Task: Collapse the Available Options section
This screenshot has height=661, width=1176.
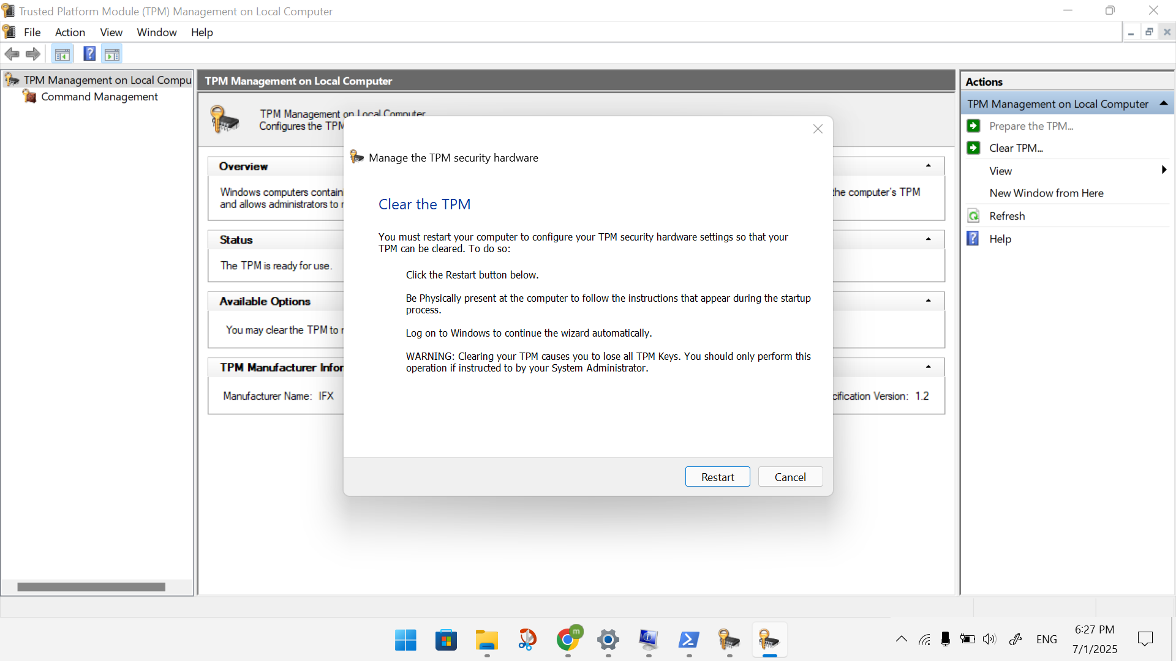Action: [x=928, y=301]
